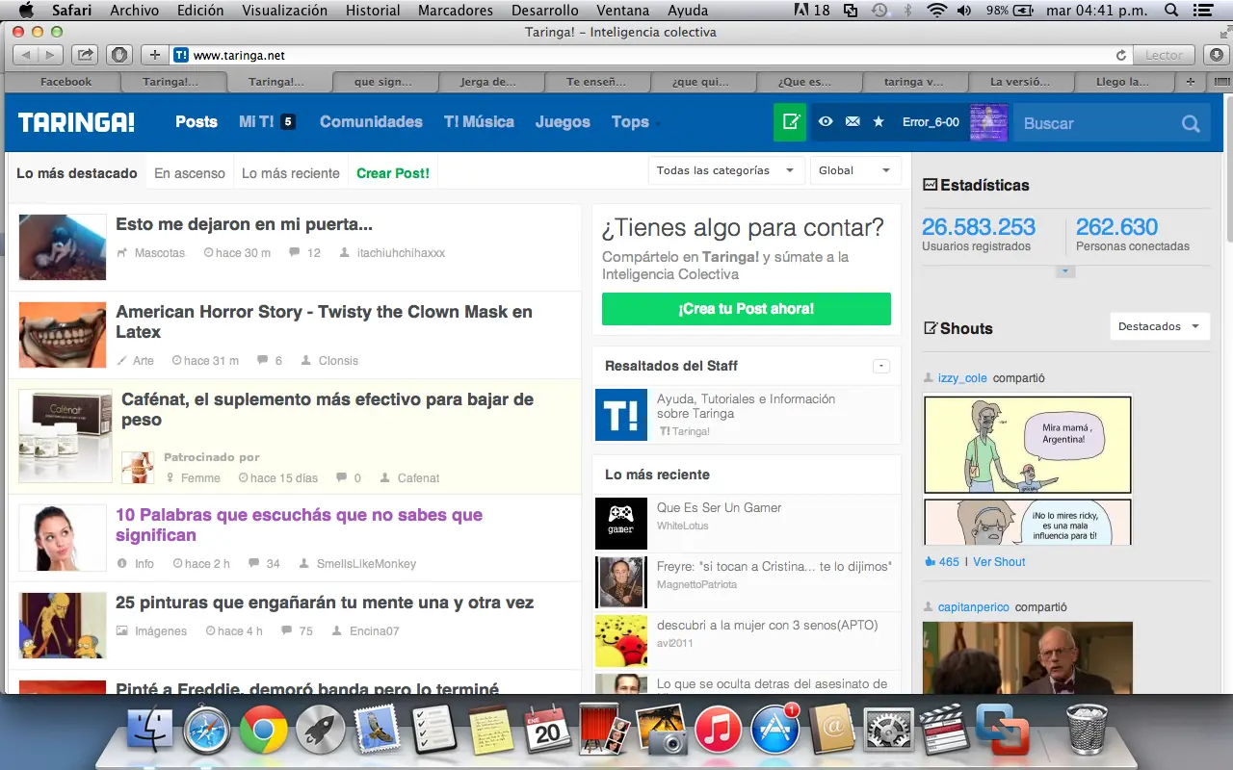Select the En ascenso tab
The height and width of the screenshot is (770, 1233).
[190, 173]
